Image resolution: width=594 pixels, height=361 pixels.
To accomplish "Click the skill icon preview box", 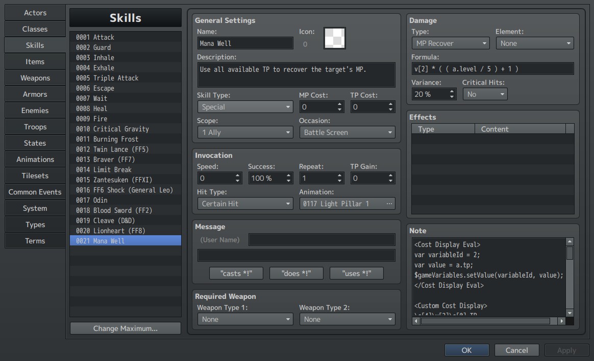I will pyautogui.click(x=334, y=38).
